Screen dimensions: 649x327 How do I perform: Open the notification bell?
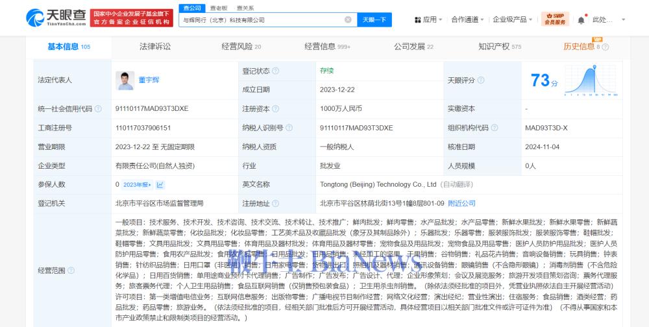[x=582, y=19]
